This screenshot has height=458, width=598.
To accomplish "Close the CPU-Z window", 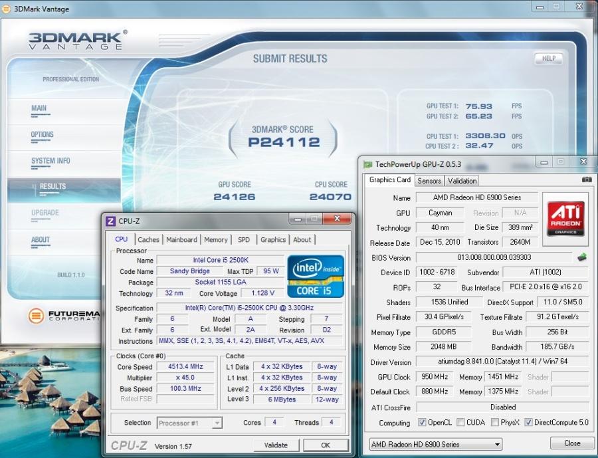I will (337, 219).
